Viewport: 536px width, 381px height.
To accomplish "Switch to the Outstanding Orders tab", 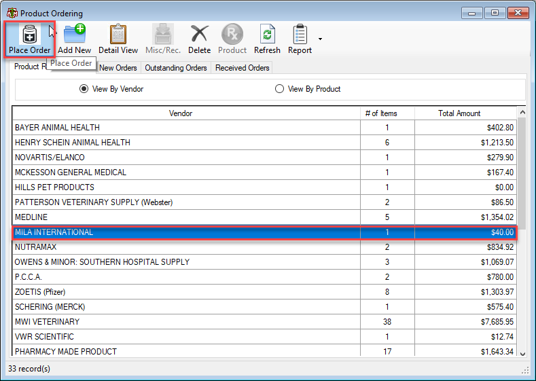I will pos(176,68).
